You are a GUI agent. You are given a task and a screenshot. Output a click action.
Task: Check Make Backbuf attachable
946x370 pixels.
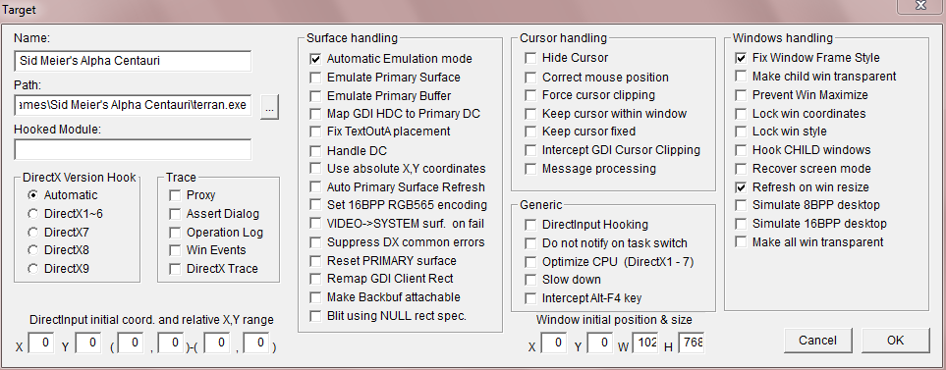[x=315, y=297]
